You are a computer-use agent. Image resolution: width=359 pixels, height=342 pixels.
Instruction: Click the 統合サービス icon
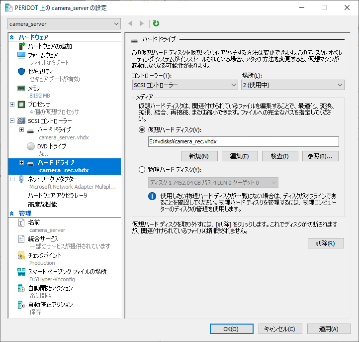pos(21,239)
